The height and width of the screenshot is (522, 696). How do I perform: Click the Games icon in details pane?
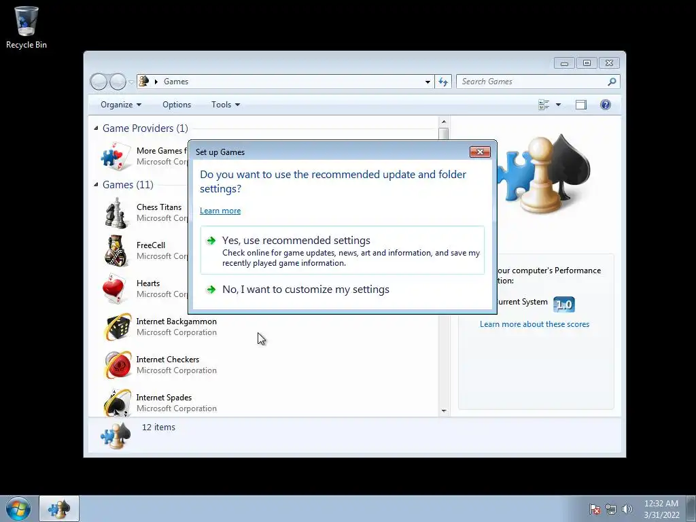[116, 435]
